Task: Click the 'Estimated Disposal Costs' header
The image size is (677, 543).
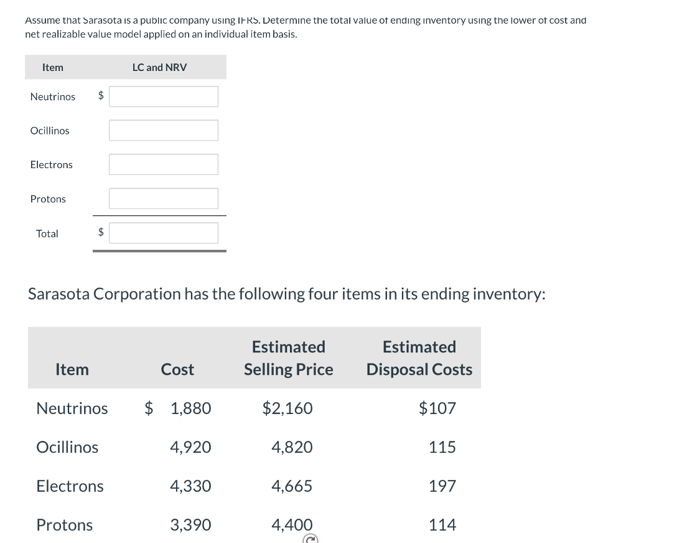Action: tap(419, 358)
